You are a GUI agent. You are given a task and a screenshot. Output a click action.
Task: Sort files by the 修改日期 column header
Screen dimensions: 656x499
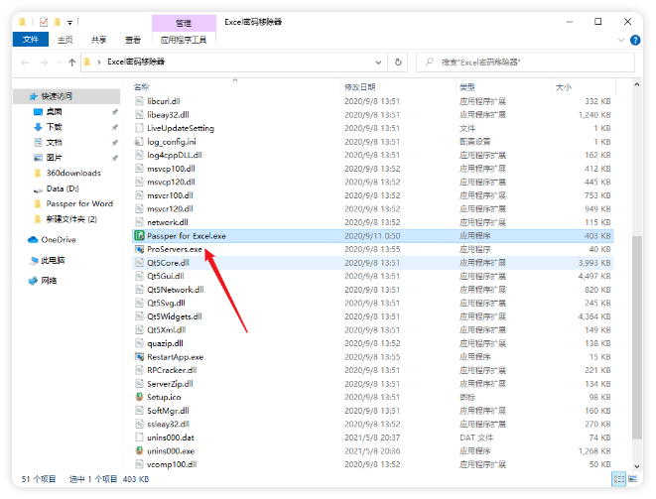click(360, 87)
